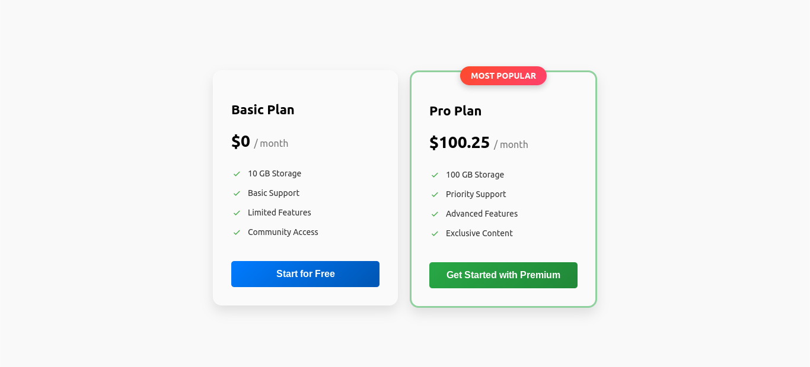The width and height of the screenshot is (810, 367).
Task: Select the $100.25 price label
Action: click(460, 143)
